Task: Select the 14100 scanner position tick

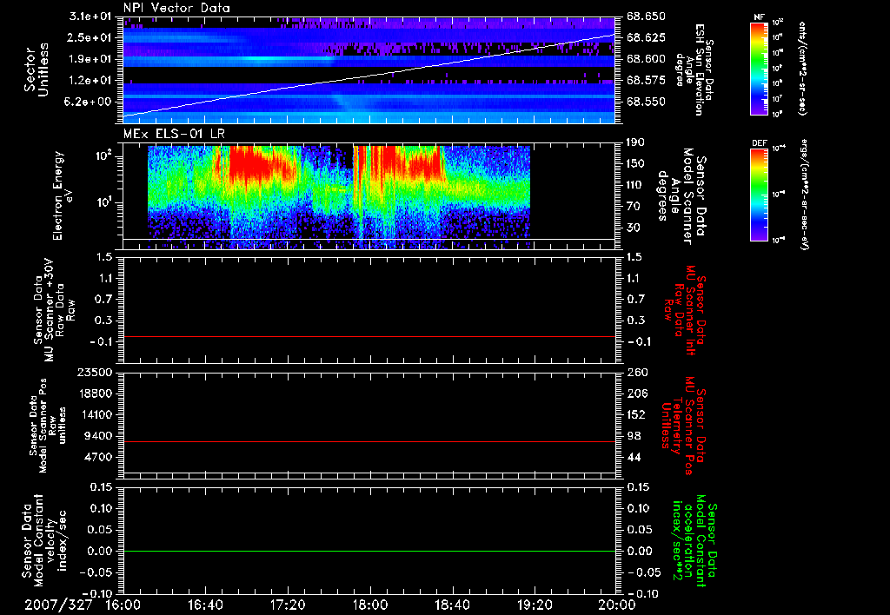Action: 96,414
